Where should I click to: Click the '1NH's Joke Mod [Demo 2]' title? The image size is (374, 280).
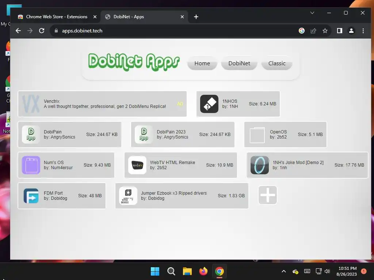tap(298, 162)
